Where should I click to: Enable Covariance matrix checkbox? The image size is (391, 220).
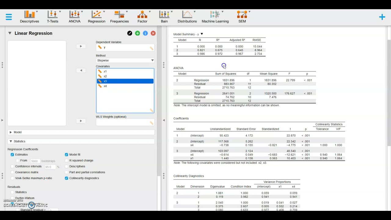[x=13, y=172]
